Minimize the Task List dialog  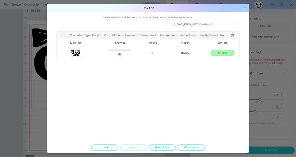tap(245, 8)
